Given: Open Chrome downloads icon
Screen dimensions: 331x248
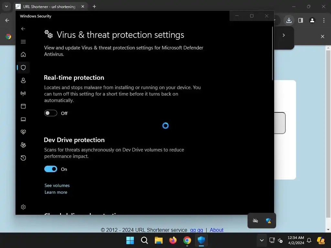Looking at the screenshot, I should coord(289,20).
